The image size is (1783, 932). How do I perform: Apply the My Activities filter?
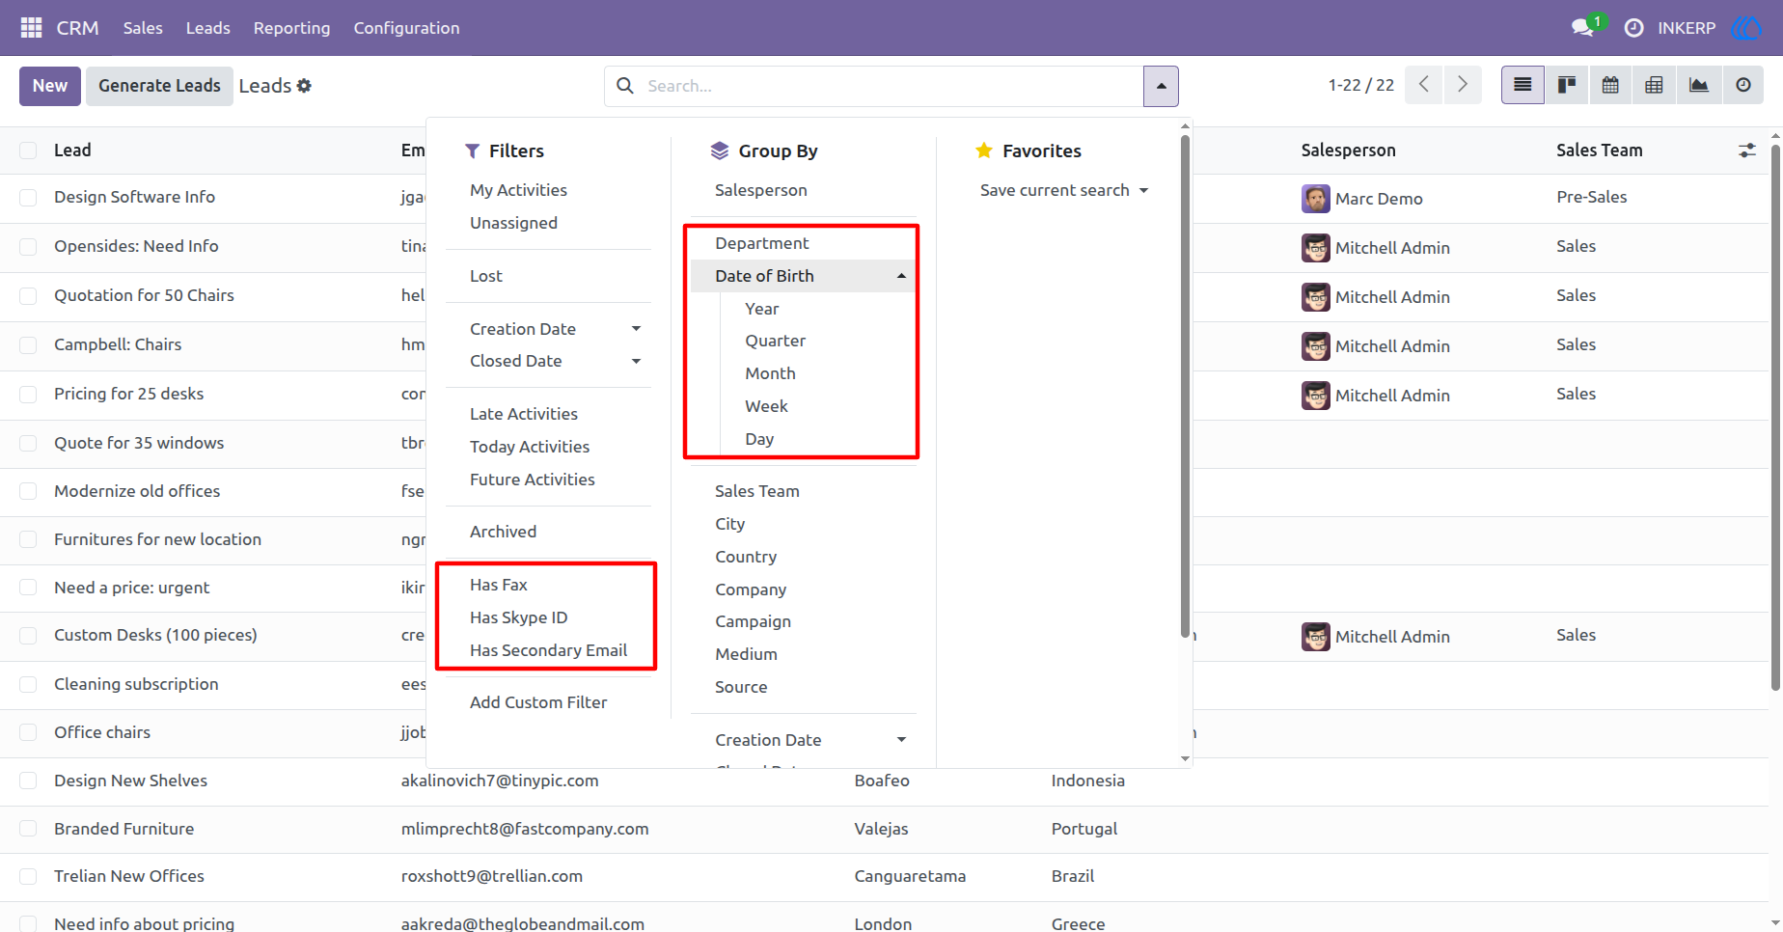tap(518, 190)
